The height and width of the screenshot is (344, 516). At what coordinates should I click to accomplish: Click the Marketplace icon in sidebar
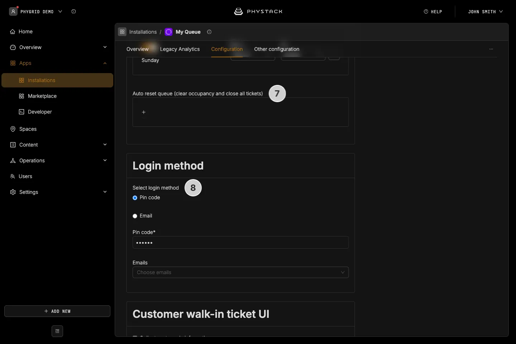click(21, 96)
